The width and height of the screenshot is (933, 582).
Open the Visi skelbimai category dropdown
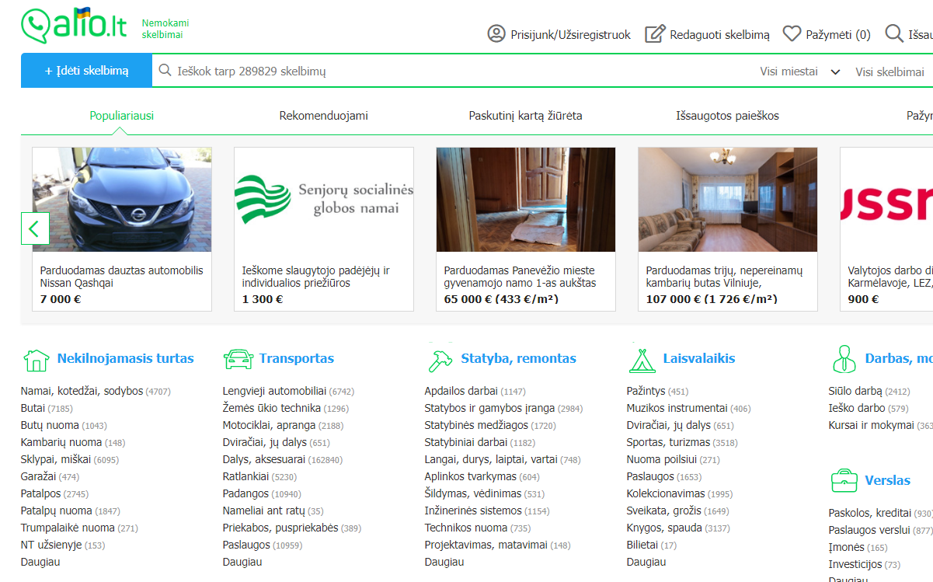point(890,71)
